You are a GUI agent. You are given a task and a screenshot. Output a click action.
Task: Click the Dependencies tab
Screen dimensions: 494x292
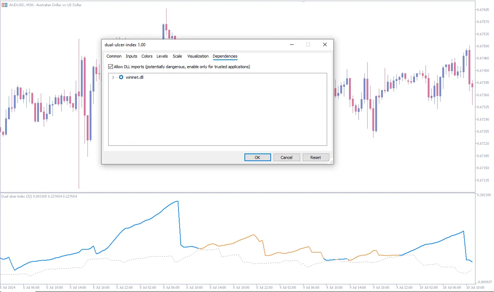(x=225, y=56)
